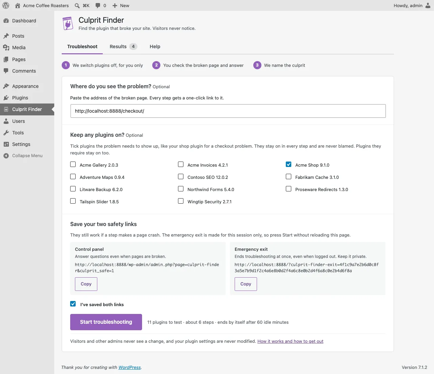Viewport: 434px width, 374px height.
Task: Tick the Contoso SEO 12.0.2 checkbox
Action: point(181,177)
